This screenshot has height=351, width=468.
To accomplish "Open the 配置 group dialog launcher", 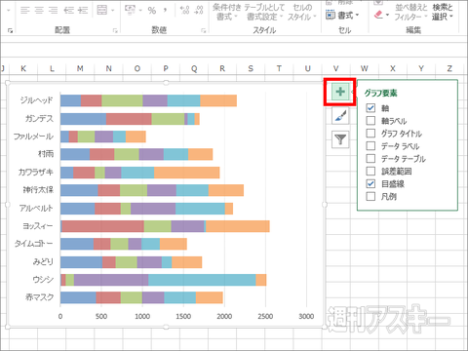I will (x=115, y=30).
